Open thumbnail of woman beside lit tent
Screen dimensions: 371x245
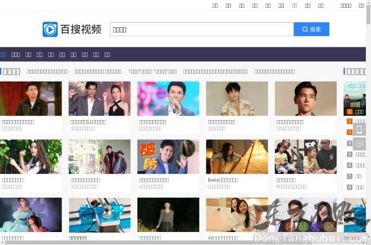(x=237, y=157)
